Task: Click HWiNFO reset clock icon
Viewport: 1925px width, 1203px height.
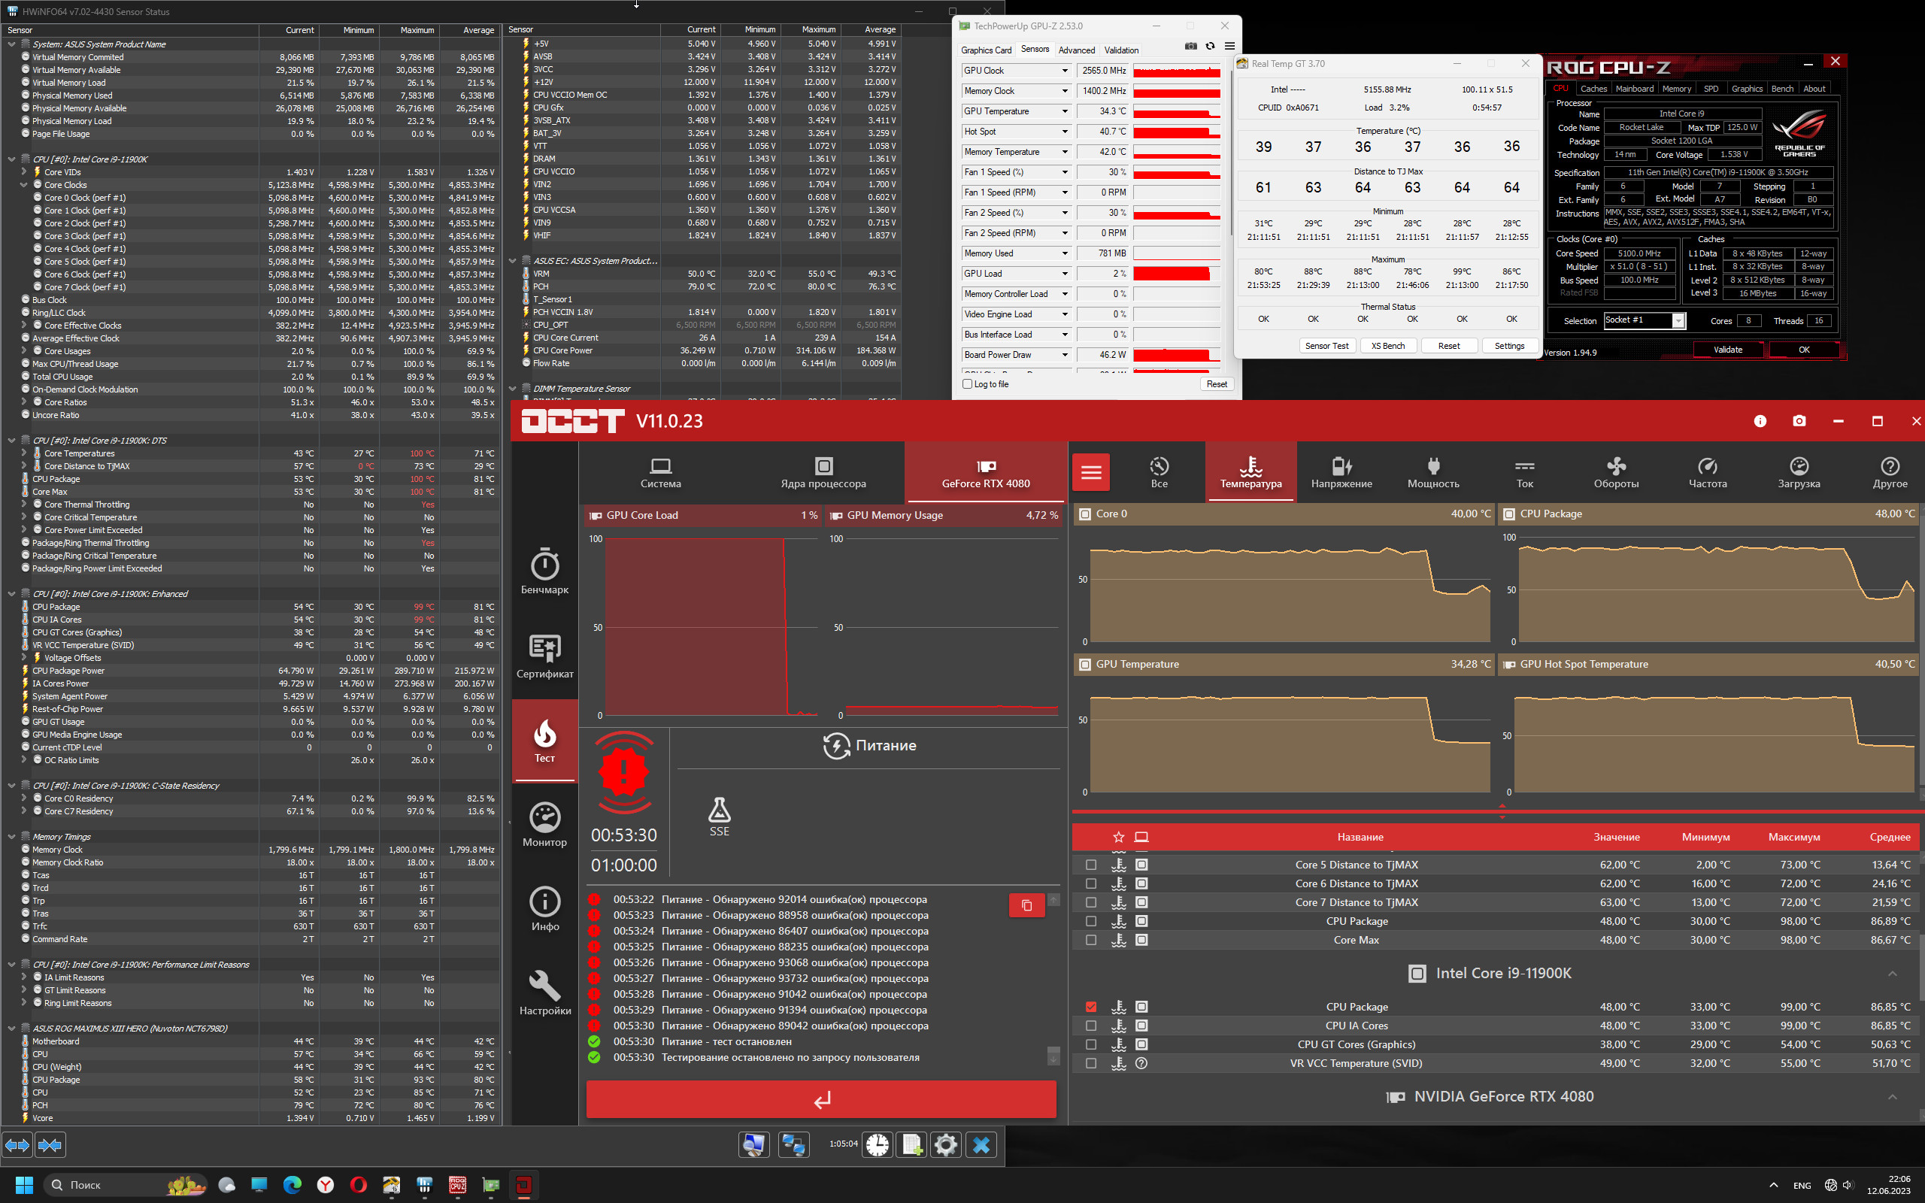Action: [x=878, y=1145]
